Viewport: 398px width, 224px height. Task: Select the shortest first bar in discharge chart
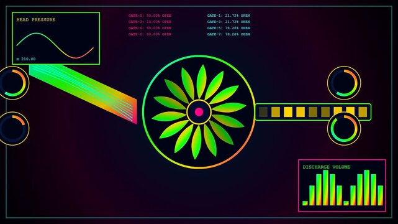pyautogui.click(x=305, y=203)
